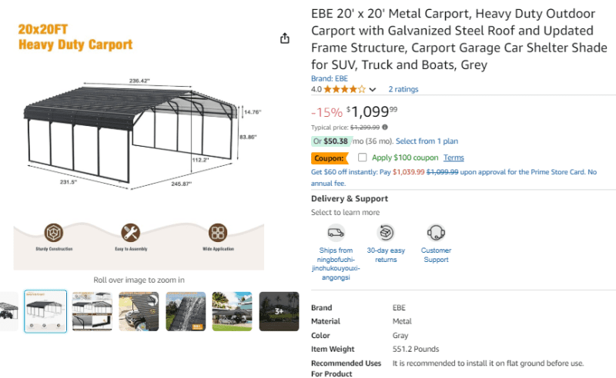Open the Customer Support headset icon
Screen dimensions: 616x378
click(x=436, y=233)
